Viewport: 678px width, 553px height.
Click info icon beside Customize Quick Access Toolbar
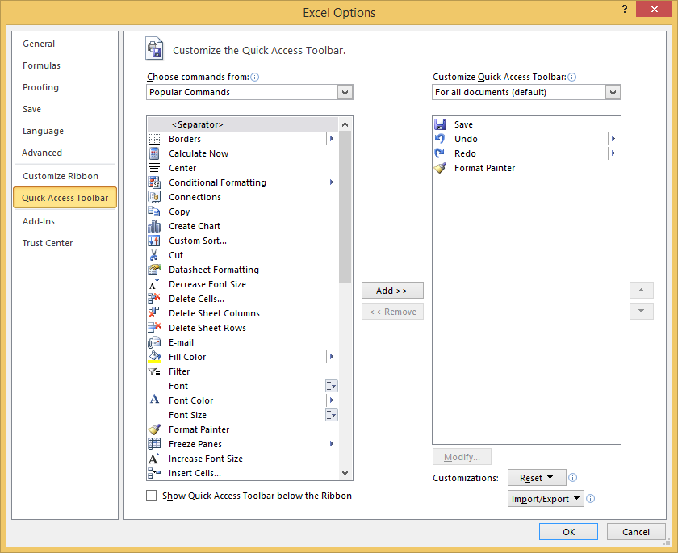tap(571, 77)
